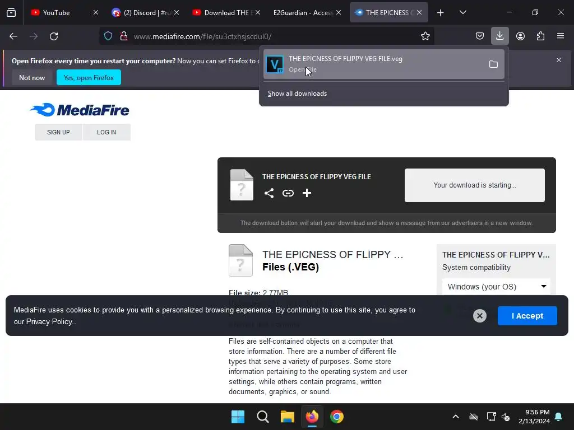
Task: Save page to Pocket
Action: pyautogui.click(x=480, y=36)
